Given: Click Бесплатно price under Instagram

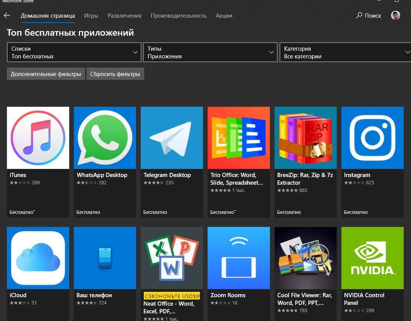Looking at the screenshot, I should pyautogui.click(x=356, y=212).
